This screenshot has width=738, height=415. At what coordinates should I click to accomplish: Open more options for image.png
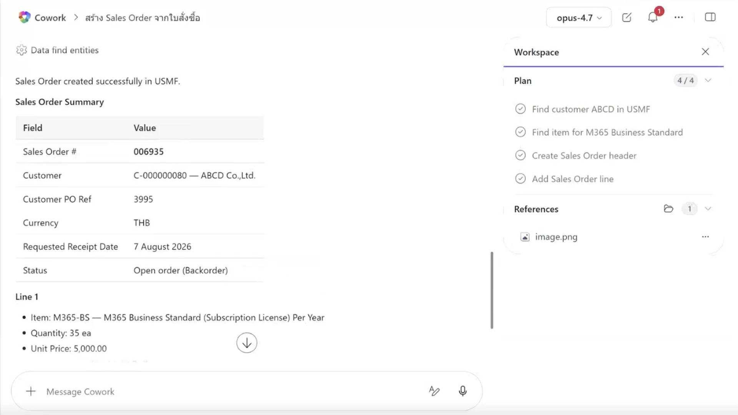pyautogui.click(x=705, y=237)
